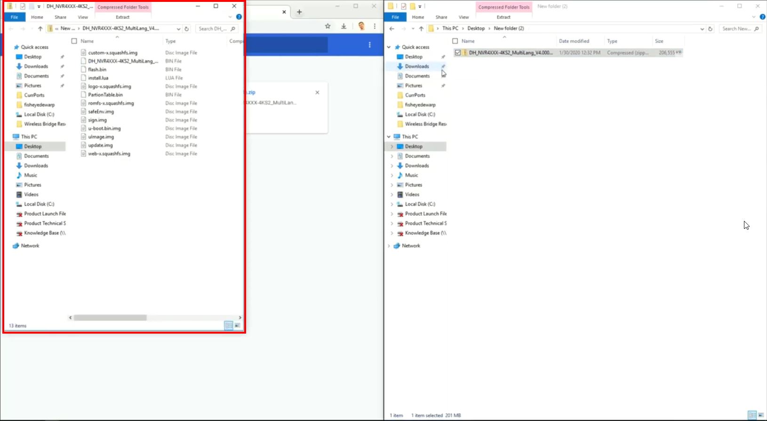767x421 pixels.
Task: Open a new Chrome tab
Action: [299, 12]
